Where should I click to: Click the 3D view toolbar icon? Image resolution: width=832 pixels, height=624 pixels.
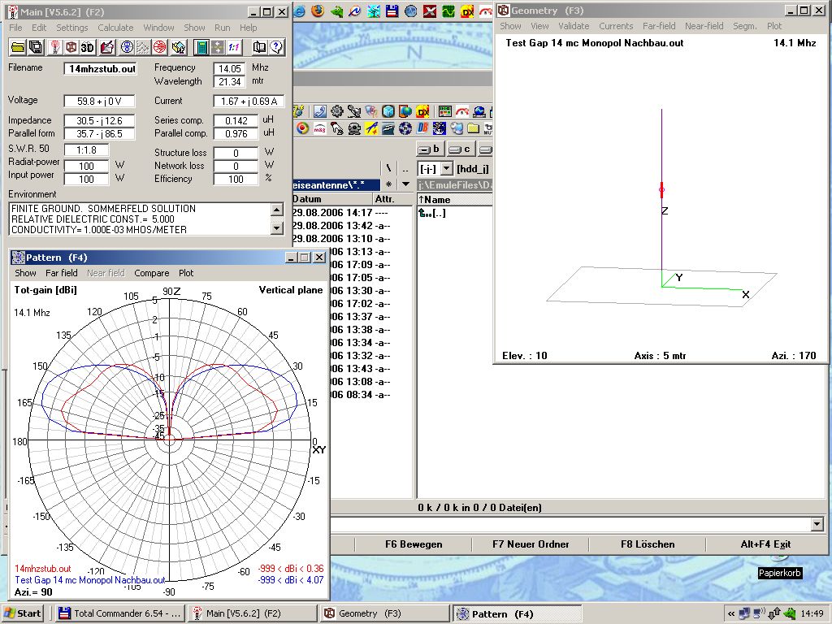pos(88,47)
